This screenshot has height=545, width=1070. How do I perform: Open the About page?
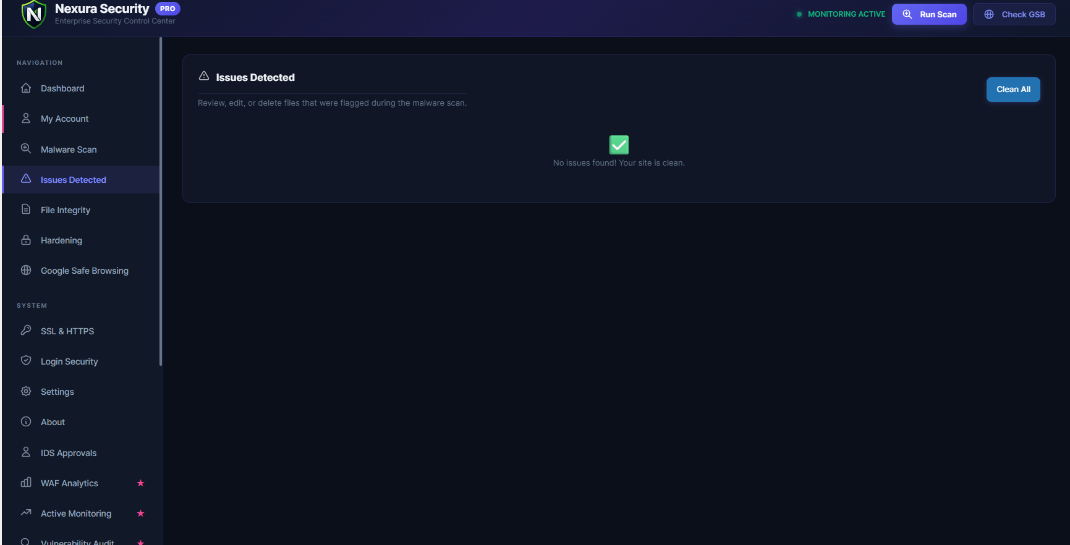(81, 422)
